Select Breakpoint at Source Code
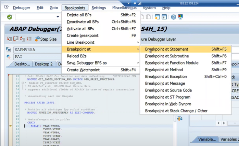The height and width of the screenshot is (146, 239). click(186, 90)
